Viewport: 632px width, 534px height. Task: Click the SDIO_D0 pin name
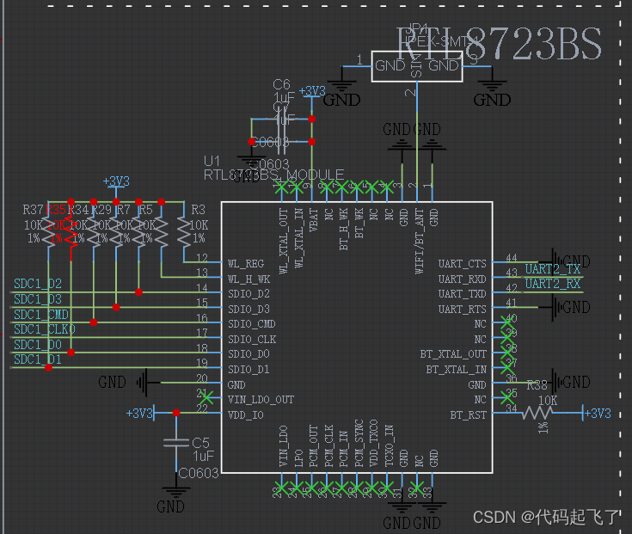coord(249,354)
